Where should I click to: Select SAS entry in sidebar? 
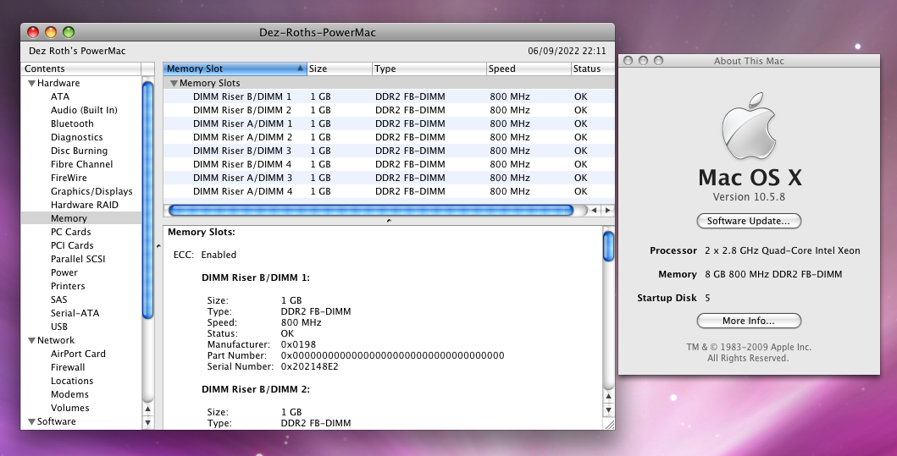[x=59, y=299]
